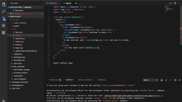The height and width of the screenshot is (102, 182).
Task: Open the .gitignore file
Action: click(26, 54)
